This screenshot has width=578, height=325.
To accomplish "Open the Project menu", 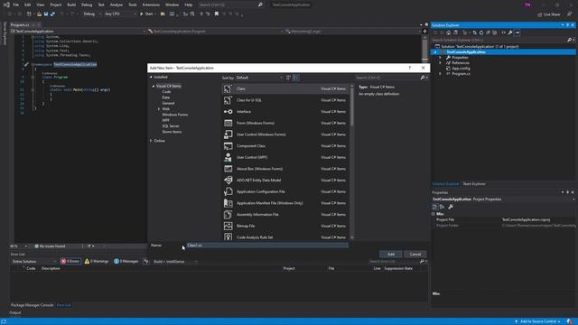I will tap(56, 5).
